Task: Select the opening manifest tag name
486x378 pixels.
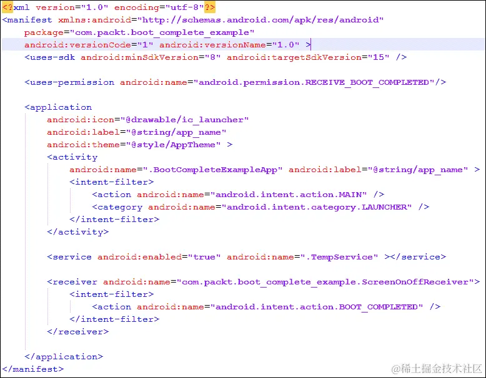Action: pyautogui.click(x=29, y=20)
